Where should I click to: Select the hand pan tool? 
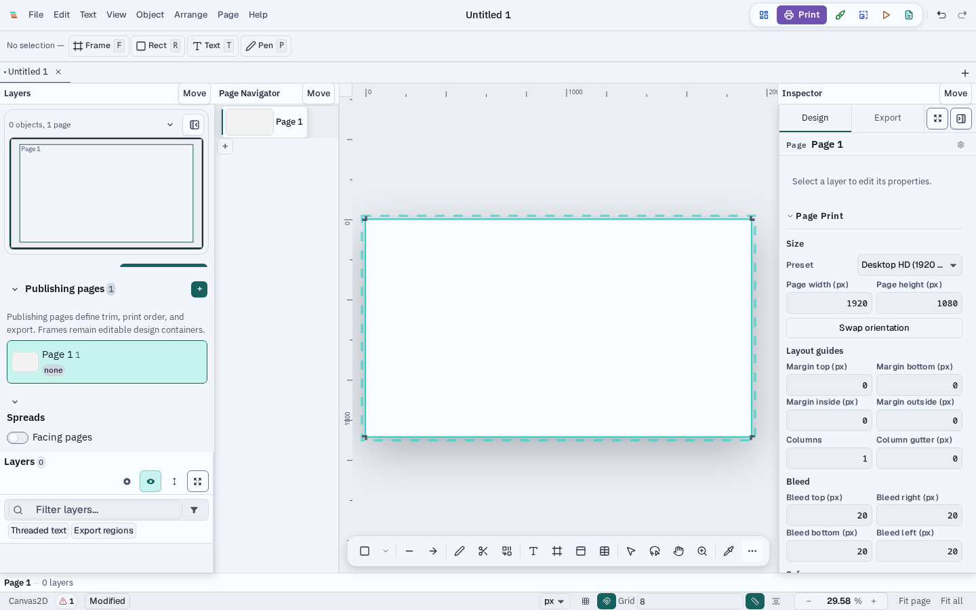[x=678, y=551]
